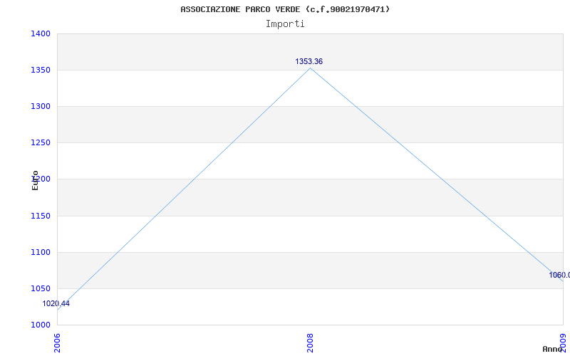Image resolution: width=570 pixels, height=356 pixels.
Task: Click the 1150 y-axis label
Action: [x=41, y=216]
